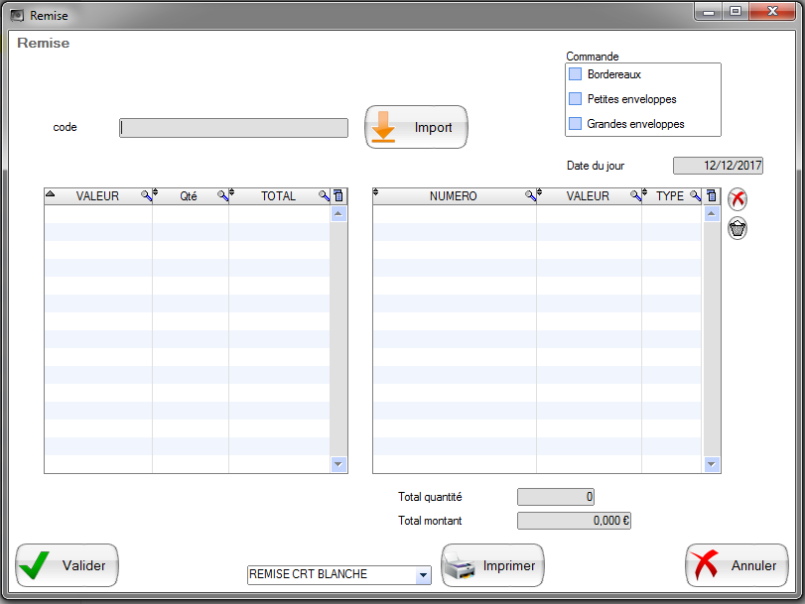Click the search magnifier in left VALEUR column
The image size is (805, 604).
(145, 196)
